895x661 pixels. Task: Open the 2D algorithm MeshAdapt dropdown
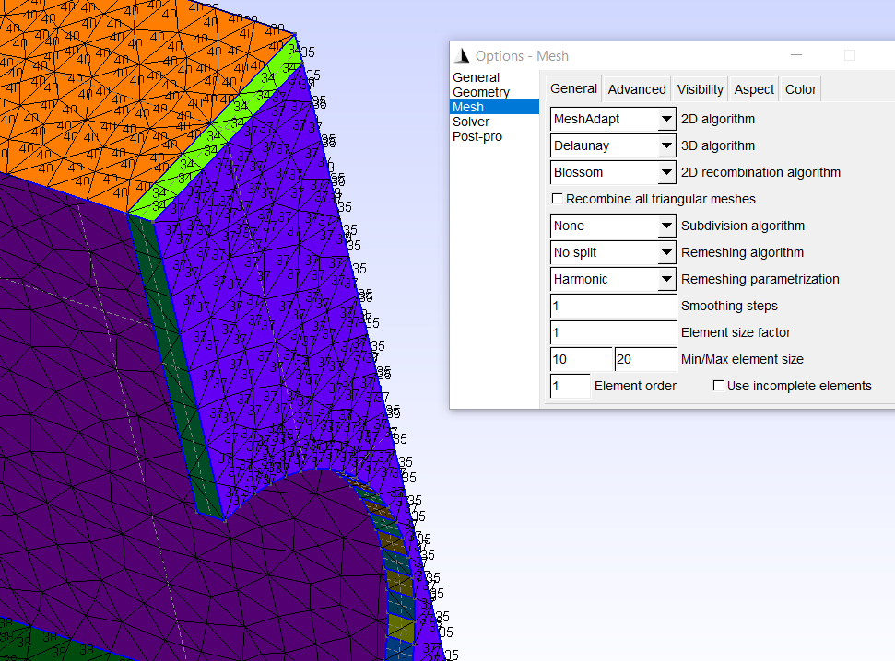coord(613,119)
